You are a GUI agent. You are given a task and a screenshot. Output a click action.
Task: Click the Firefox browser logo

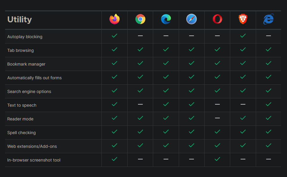click(115, 19)
